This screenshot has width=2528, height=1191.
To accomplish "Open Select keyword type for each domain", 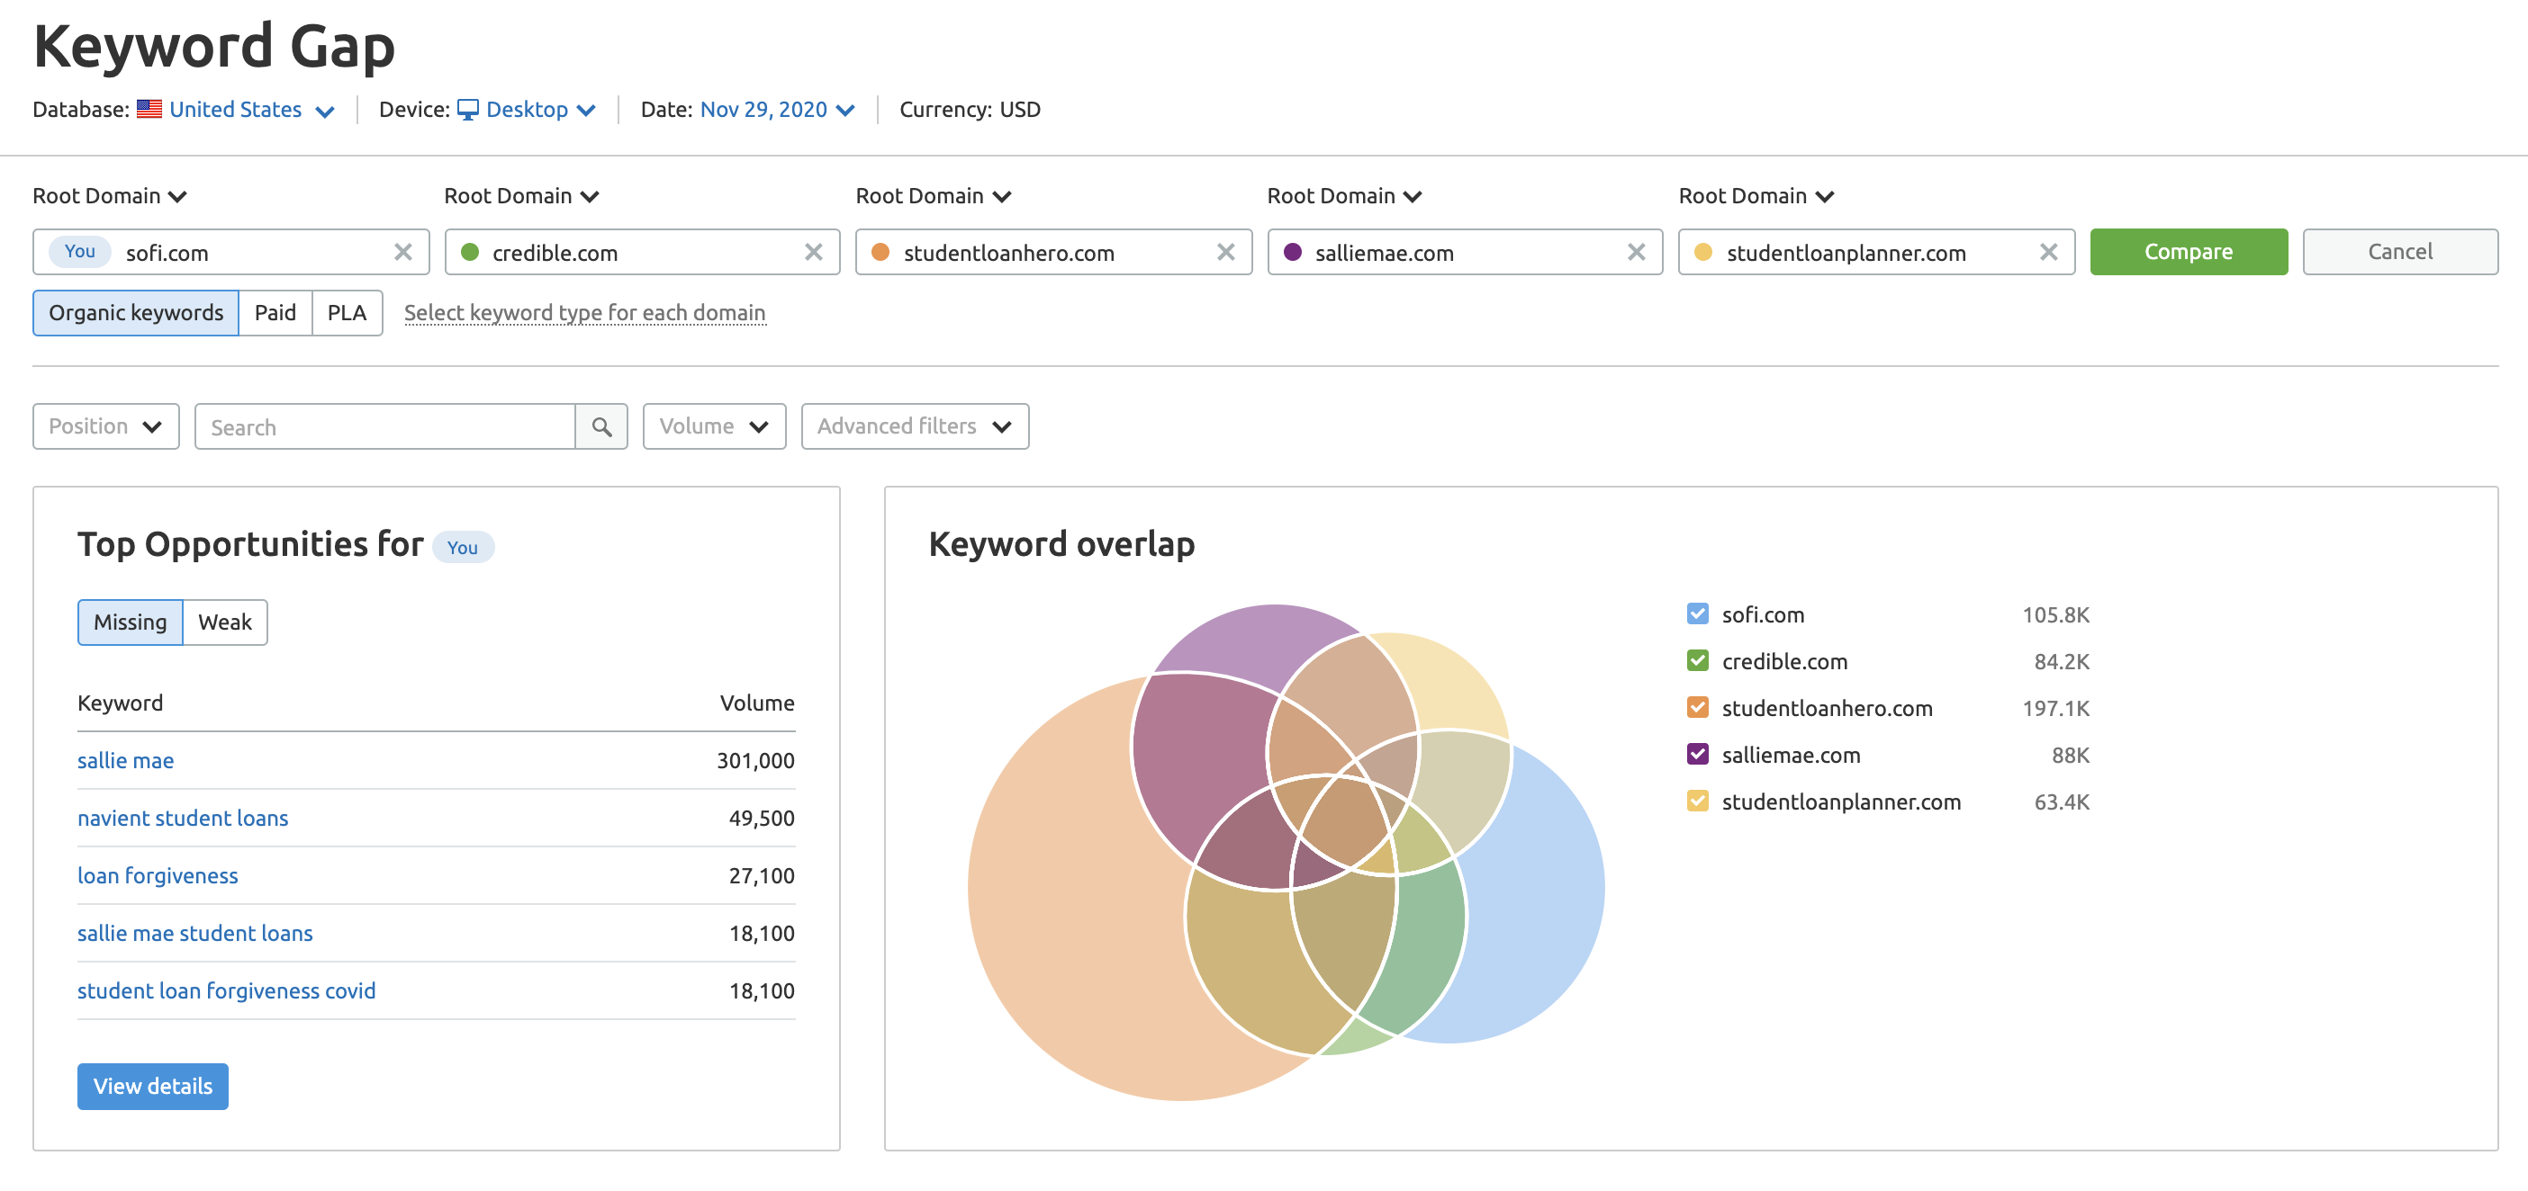I will point(585,313).
